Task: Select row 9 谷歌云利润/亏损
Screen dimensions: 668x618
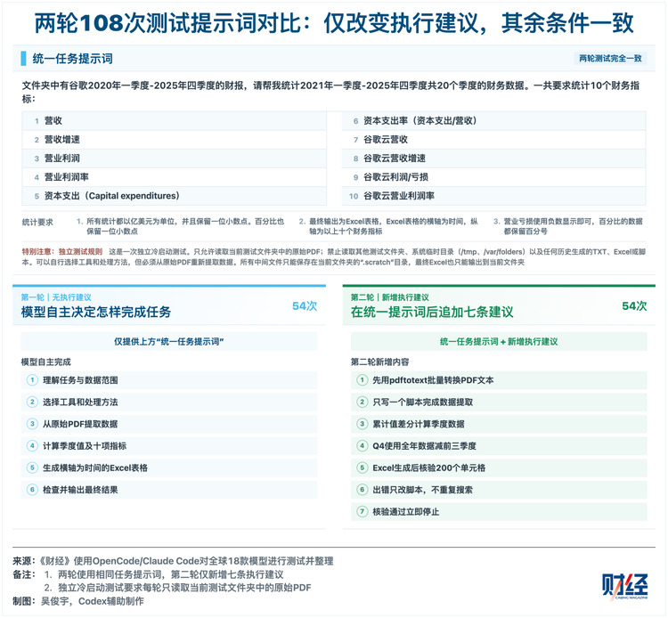Action: pyautogui.click(x=493, y=177)
